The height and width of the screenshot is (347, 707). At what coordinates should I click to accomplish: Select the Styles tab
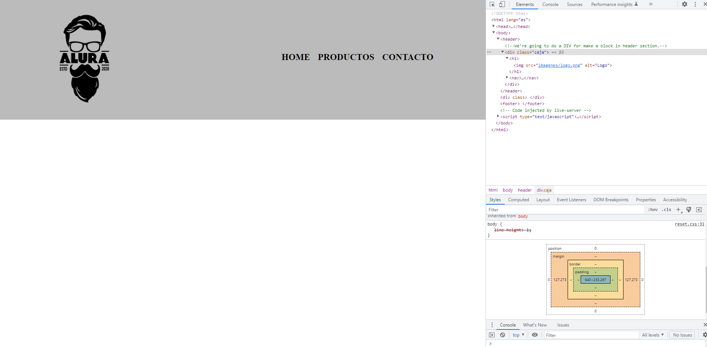495,200
